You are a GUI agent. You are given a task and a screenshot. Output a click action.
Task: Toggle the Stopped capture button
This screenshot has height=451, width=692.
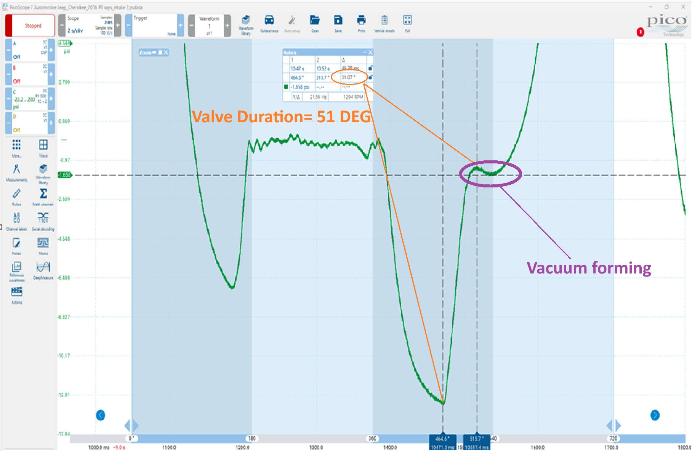click(30, 26)
